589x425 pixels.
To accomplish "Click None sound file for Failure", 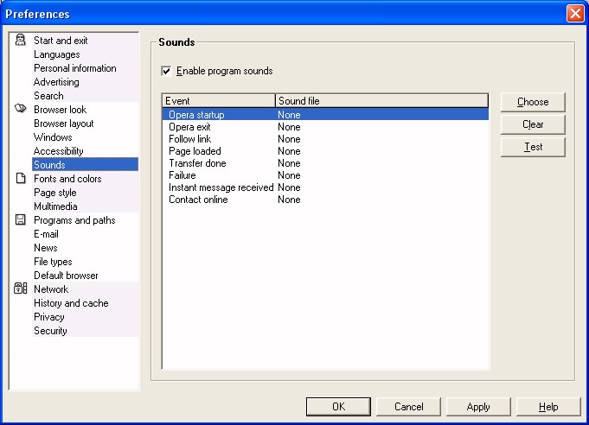I will coord(289,175).
